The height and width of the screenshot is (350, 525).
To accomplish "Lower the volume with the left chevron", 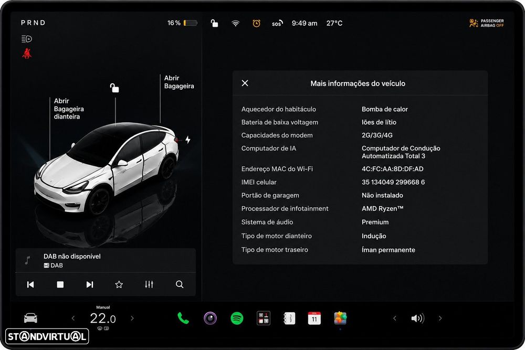I will click(395, 318).
